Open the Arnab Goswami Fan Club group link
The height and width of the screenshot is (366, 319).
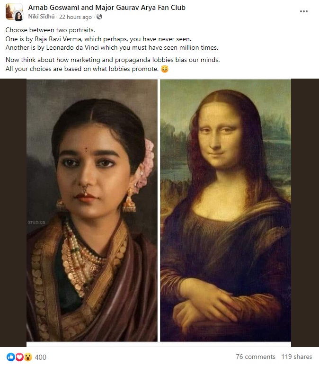[107, 8]
